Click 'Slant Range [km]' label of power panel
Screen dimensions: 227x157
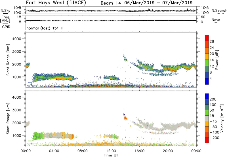click(x=8, y=60)
